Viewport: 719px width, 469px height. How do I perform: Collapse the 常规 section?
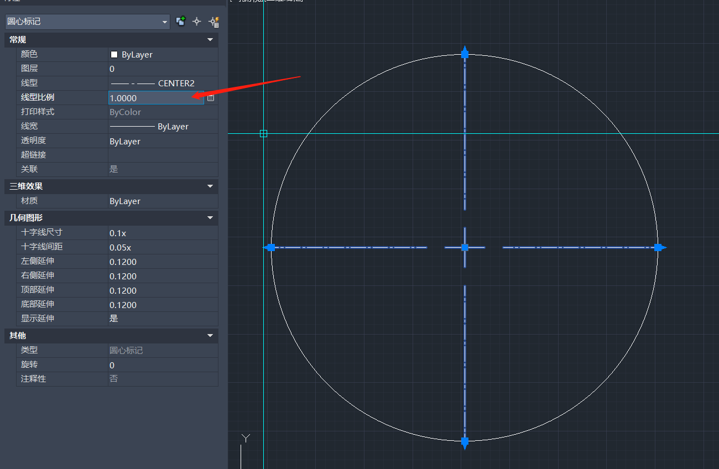coord(210,40)
